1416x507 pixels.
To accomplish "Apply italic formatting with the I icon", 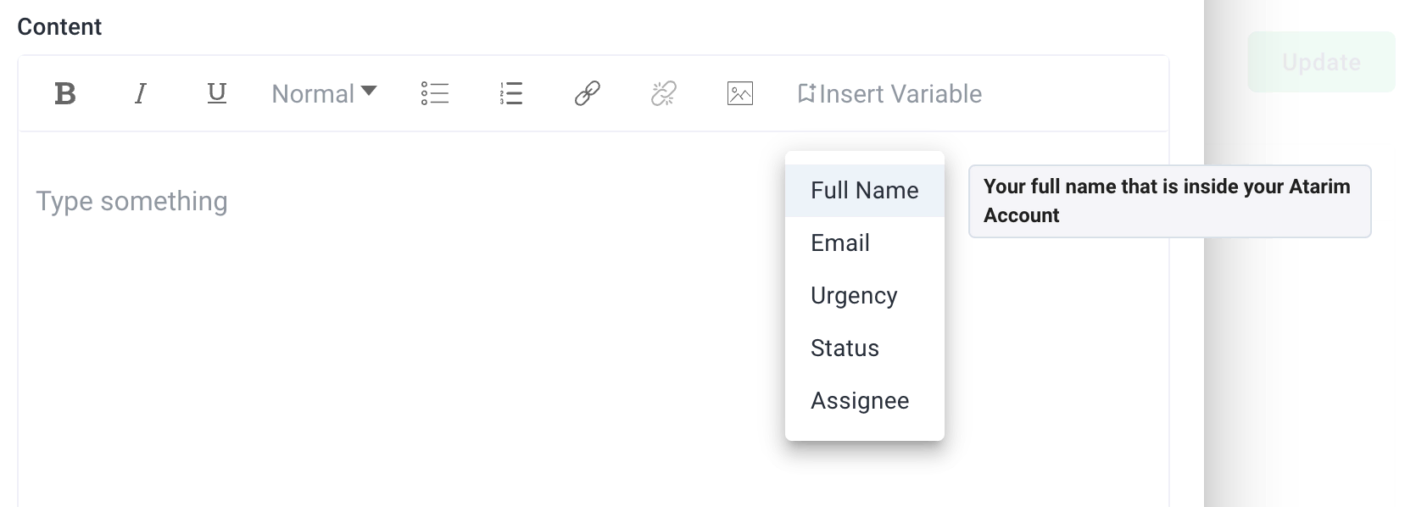I will point(141,93).
